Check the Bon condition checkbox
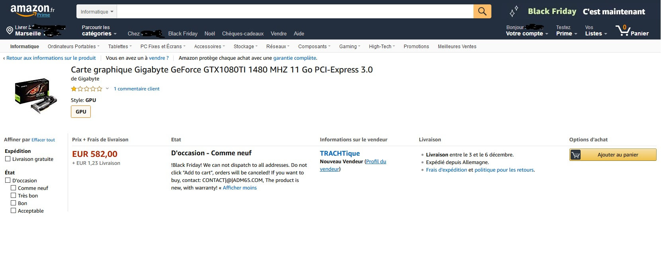Image resolution: width=661 pixels, height=258 pixels. point(13,203)
